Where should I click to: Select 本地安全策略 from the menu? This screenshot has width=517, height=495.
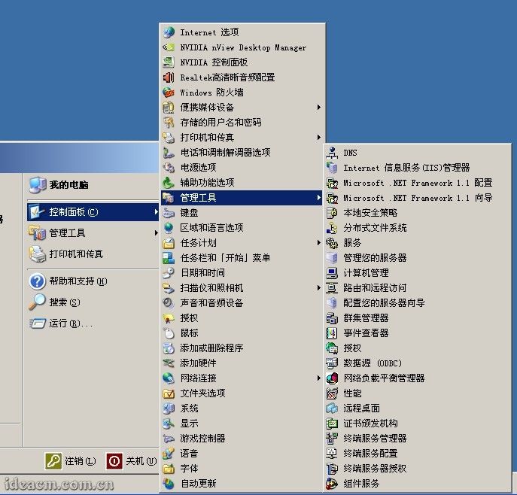pos(370,213)
